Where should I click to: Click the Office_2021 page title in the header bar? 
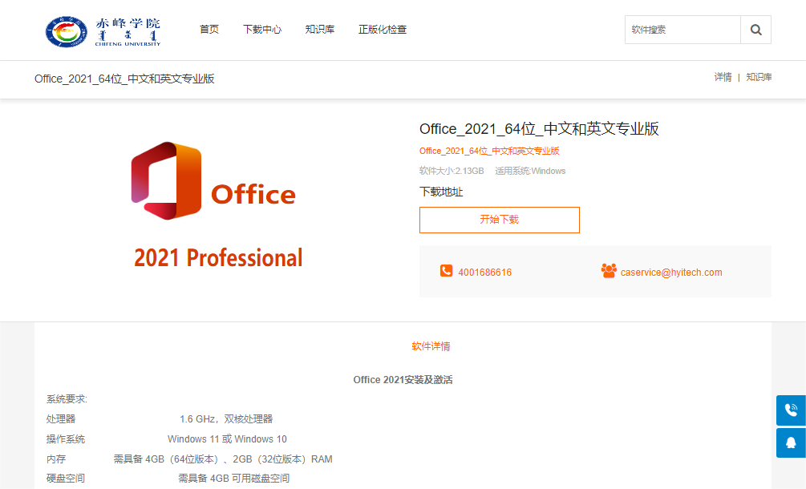click(124, 79)
